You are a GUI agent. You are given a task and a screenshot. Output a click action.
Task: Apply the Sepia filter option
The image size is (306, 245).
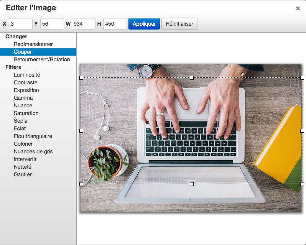pyautogui.click(x=20, y=121)
